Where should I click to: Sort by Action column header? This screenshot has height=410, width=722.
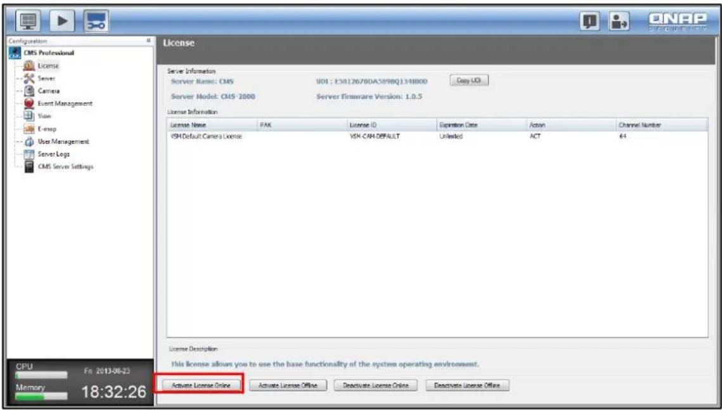(571, 125)
